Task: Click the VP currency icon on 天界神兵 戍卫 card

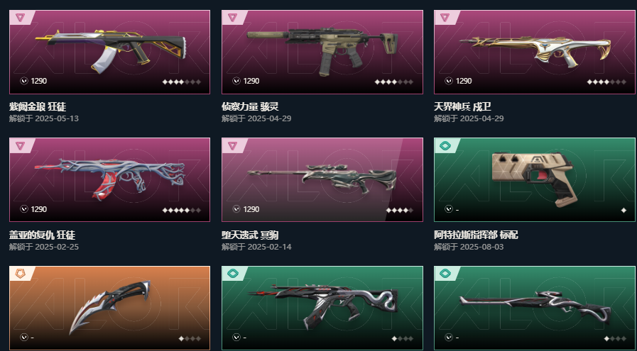Action: (x=449, y=81)
